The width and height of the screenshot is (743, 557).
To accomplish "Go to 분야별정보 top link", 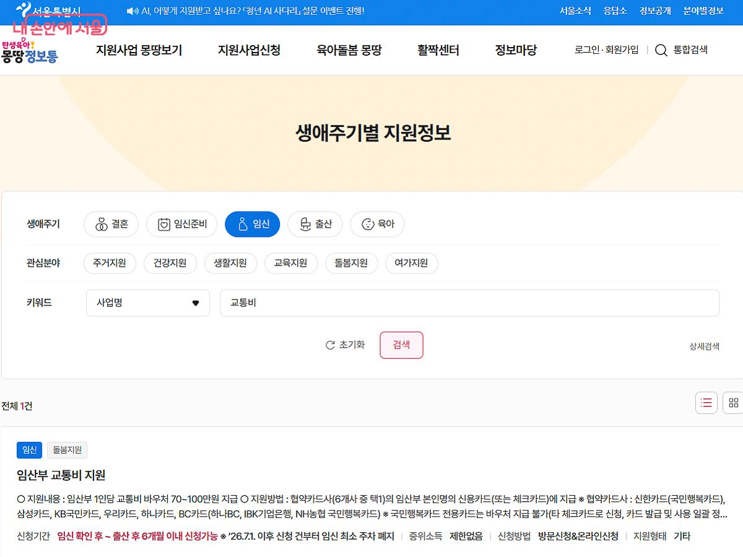I will [x=703, y=11].
